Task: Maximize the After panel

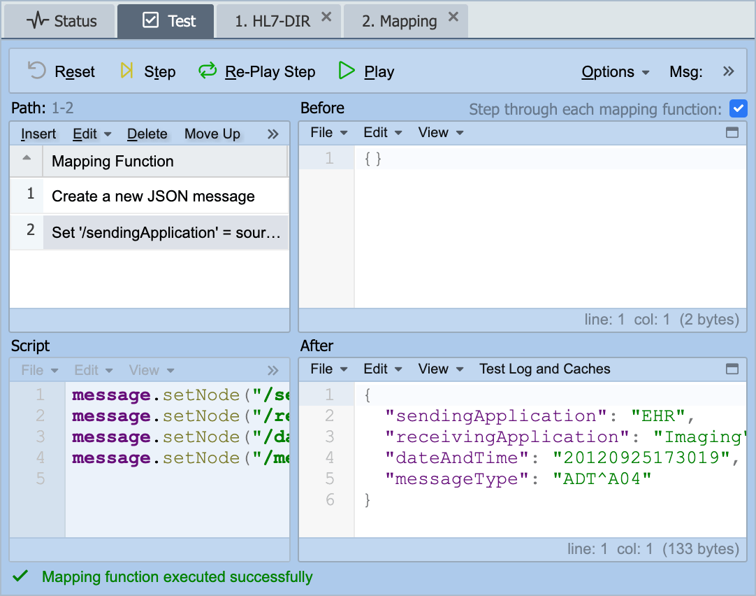Action: pyautogui.click(x=732, y=369)
